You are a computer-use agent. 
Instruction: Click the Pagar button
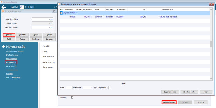coord(36,35)
